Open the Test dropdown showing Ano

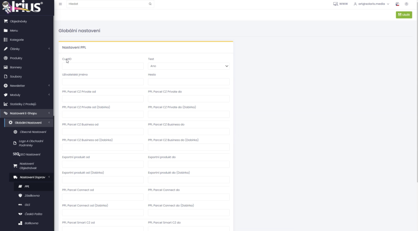[x=189, y=66]
